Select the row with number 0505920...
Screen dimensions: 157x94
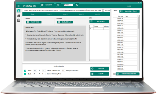pyautogui.click(x=125, y=69)
